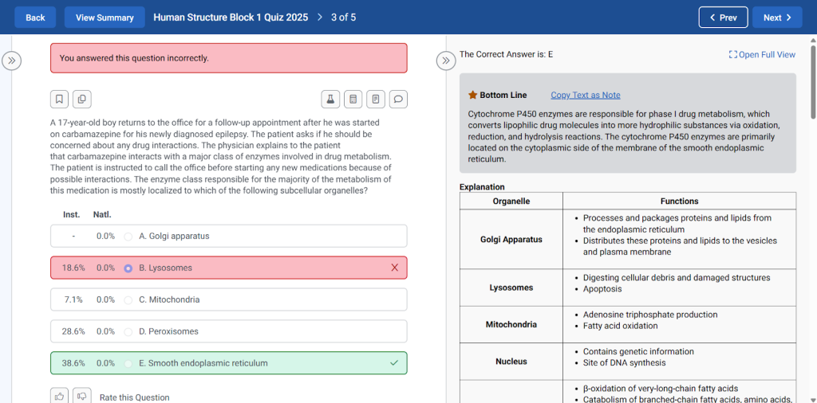Open the notes page icon
This screenshot has width=817, height=403.
(x=376, y=100)
